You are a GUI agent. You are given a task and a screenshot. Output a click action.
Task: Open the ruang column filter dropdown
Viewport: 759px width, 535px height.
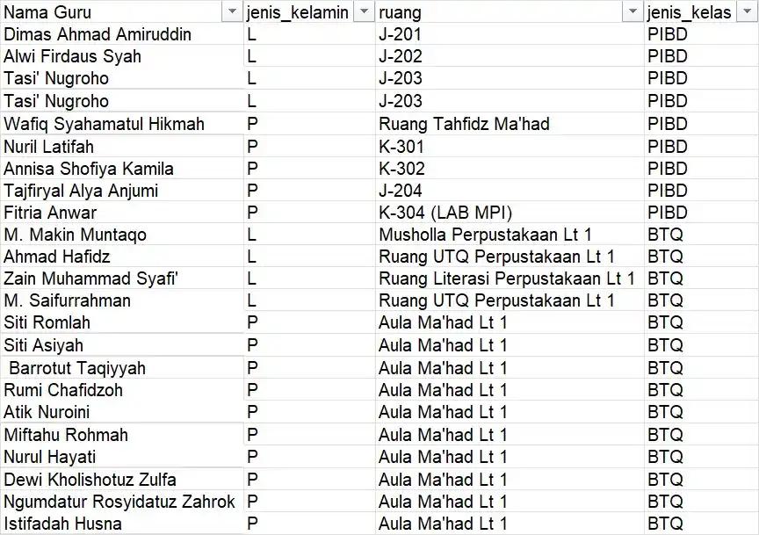pos(632,11)
